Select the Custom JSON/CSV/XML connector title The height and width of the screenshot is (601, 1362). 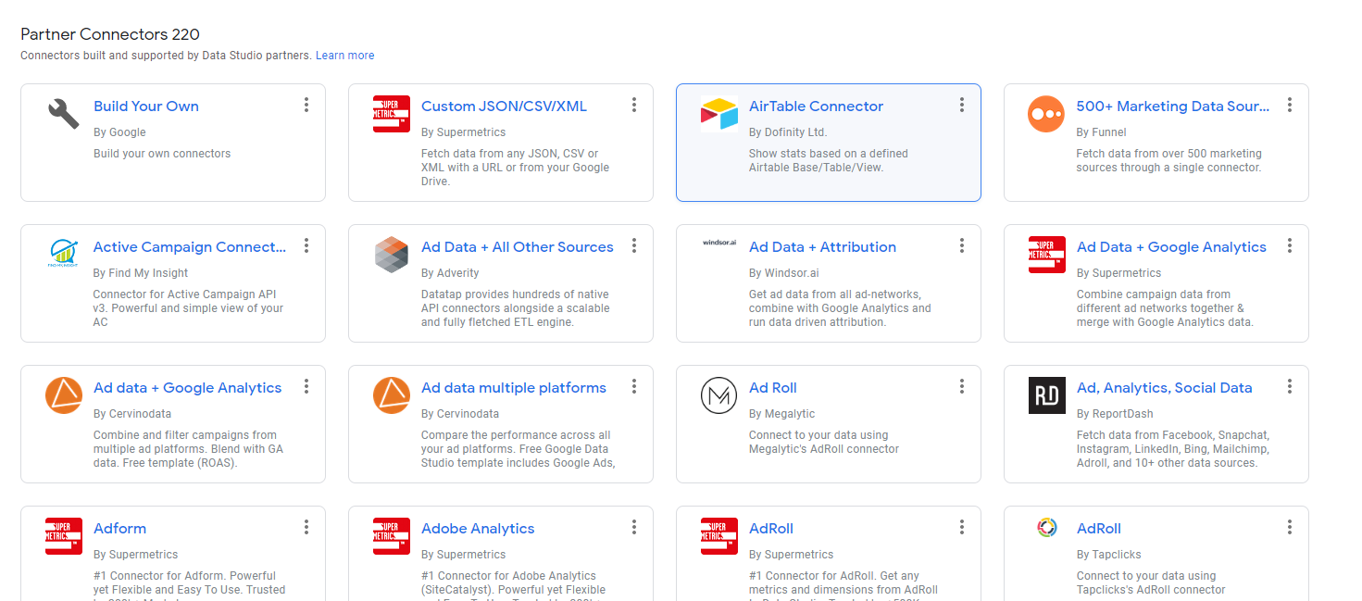[504, 106]
